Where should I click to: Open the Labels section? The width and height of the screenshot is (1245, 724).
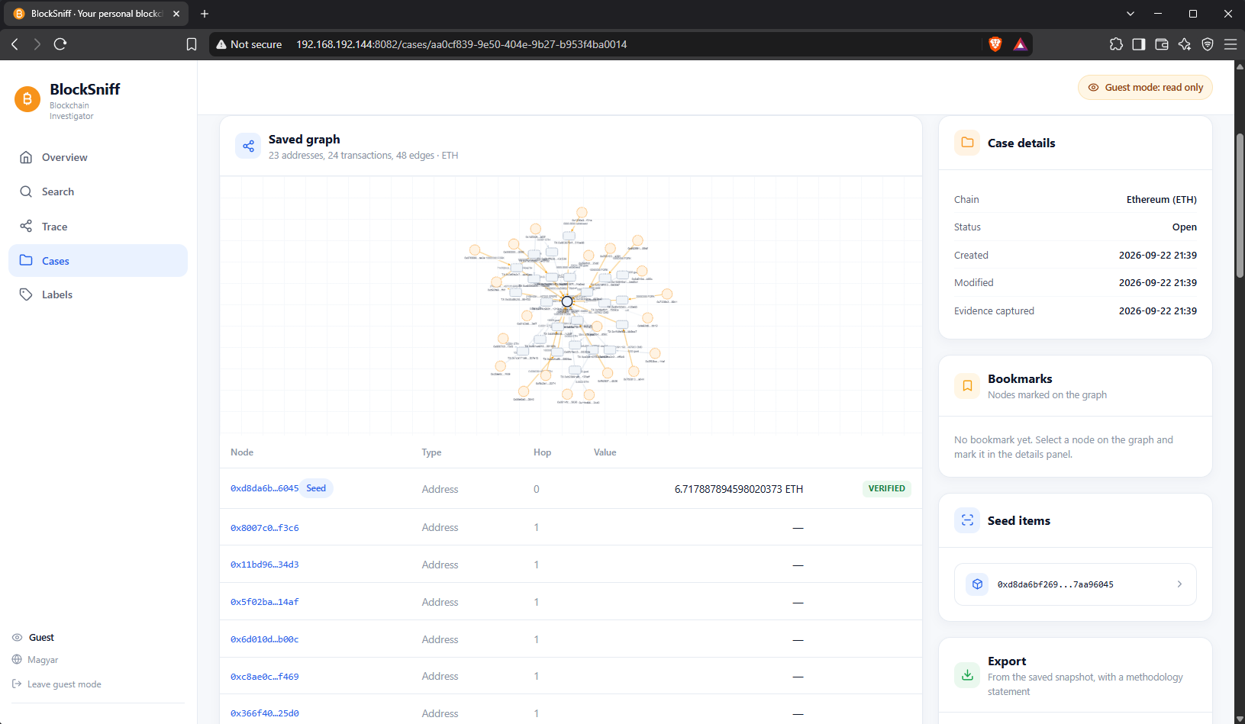click(98, 294)
